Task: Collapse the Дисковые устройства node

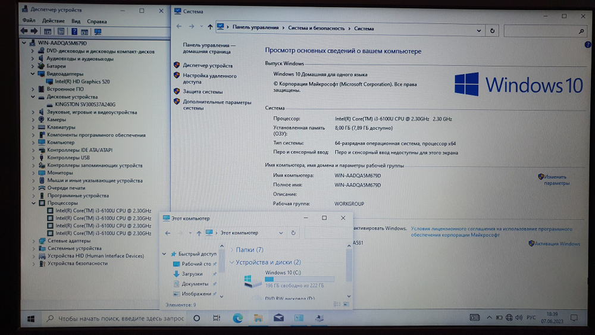Action: 33,97
